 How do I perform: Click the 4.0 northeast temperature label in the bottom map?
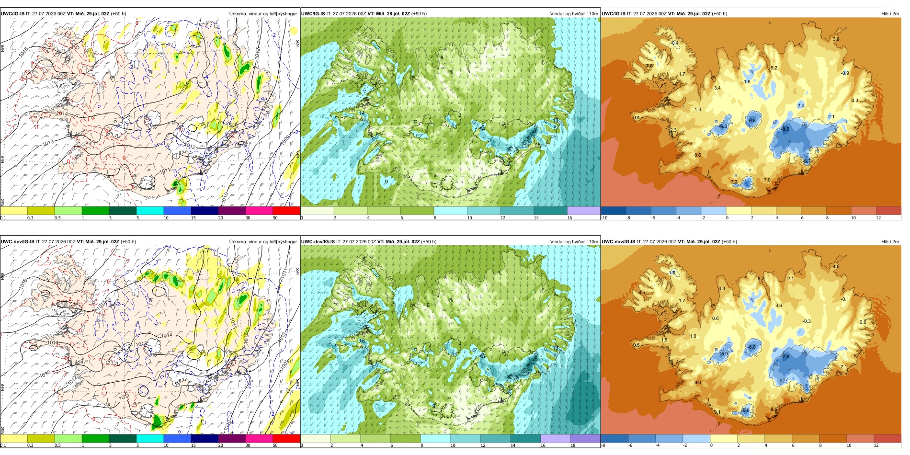(836, 266)
